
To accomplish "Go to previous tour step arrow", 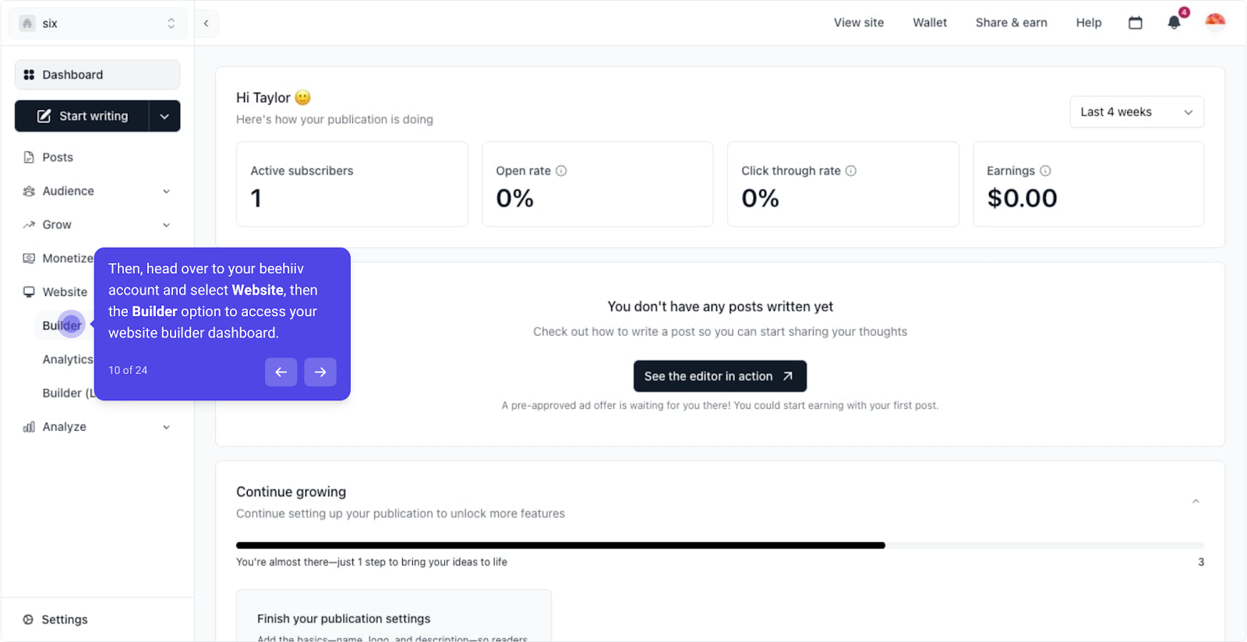I will (x=281, y=372).
